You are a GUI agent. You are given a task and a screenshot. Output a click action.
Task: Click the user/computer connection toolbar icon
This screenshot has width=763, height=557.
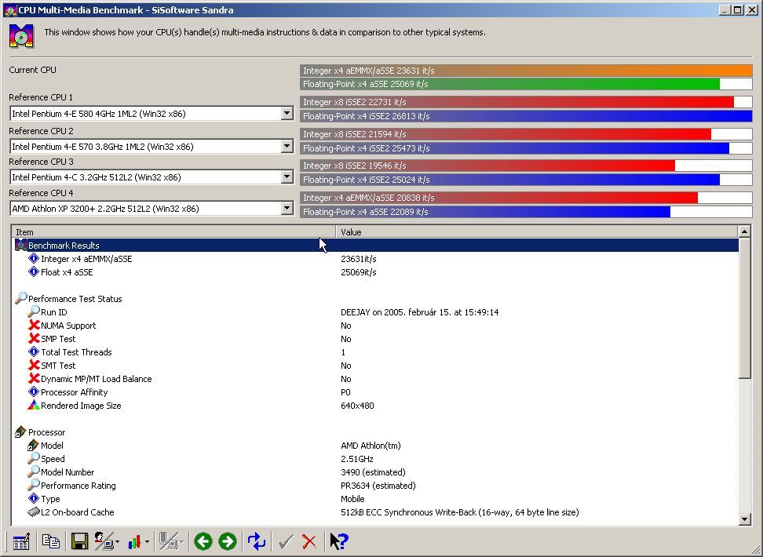point(104,541)
